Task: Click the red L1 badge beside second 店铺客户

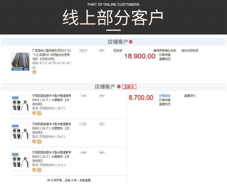Action: pyautogui.click(x=119, y=87)
